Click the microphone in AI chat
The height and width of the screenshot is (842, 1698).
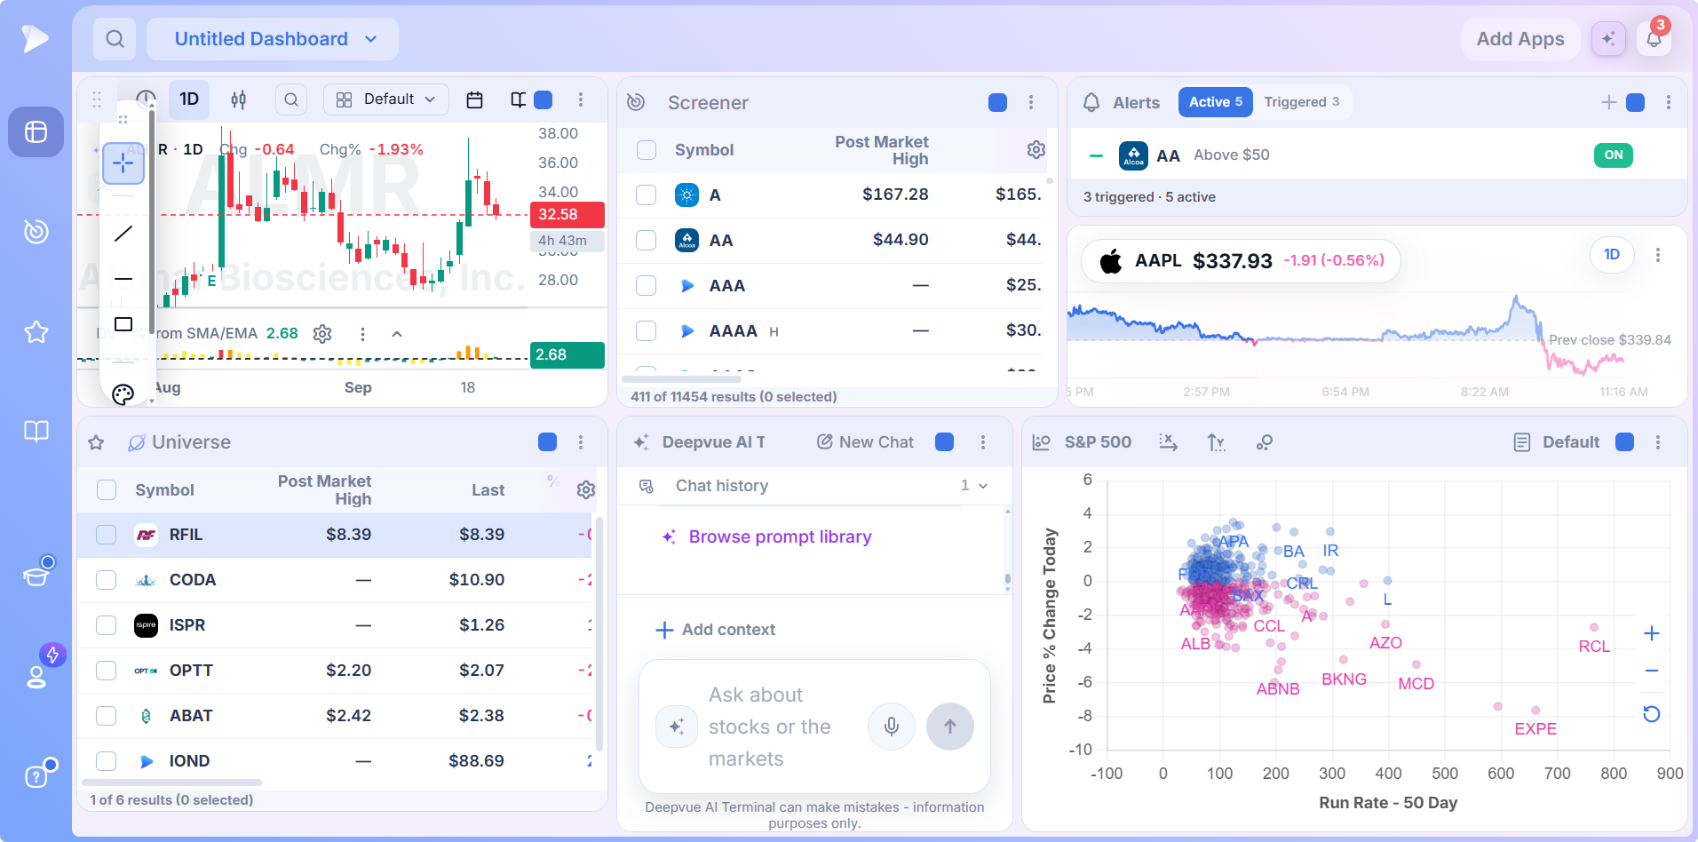892,727
